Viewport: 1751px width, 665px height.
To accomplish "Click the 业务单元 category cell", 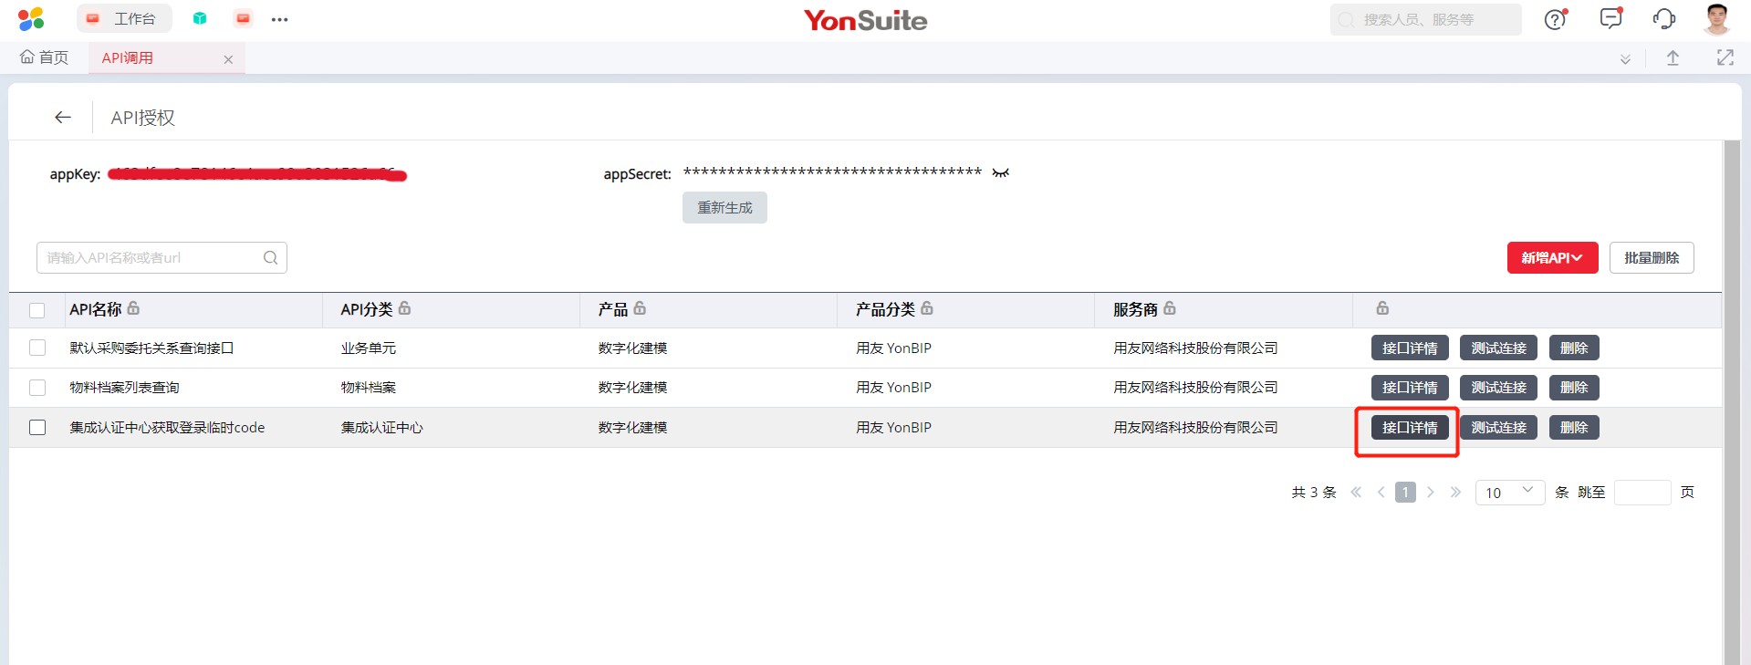I will 369,348.
